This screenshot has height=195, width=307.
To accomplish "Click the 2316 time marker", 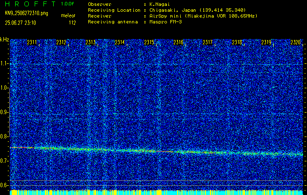I will 178,42.
